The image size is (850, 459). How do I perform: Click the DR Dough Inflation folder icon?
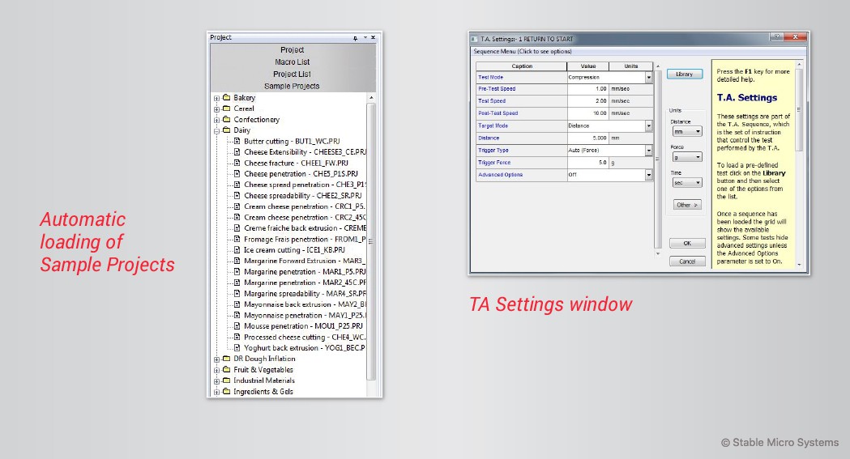point(227,359)
